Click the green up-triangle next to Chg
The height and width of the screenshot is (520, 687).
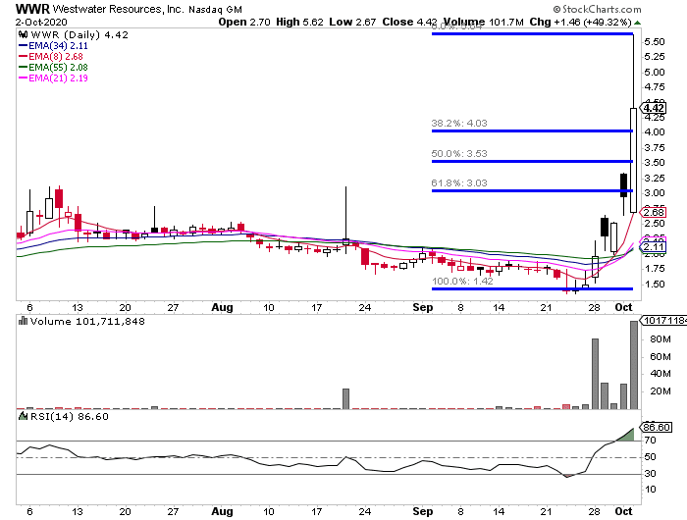[x=638, y=23]
